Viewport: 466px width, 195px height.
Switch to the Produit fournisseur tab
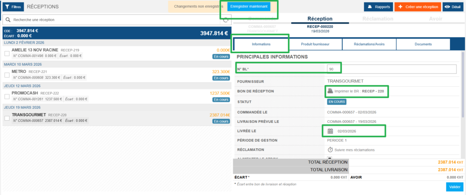[x=314, y=44]
